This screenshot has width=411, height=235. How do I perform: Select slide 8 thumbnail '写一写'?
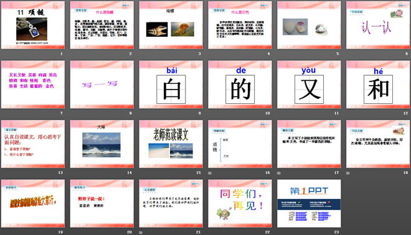[x=102, y=85]
